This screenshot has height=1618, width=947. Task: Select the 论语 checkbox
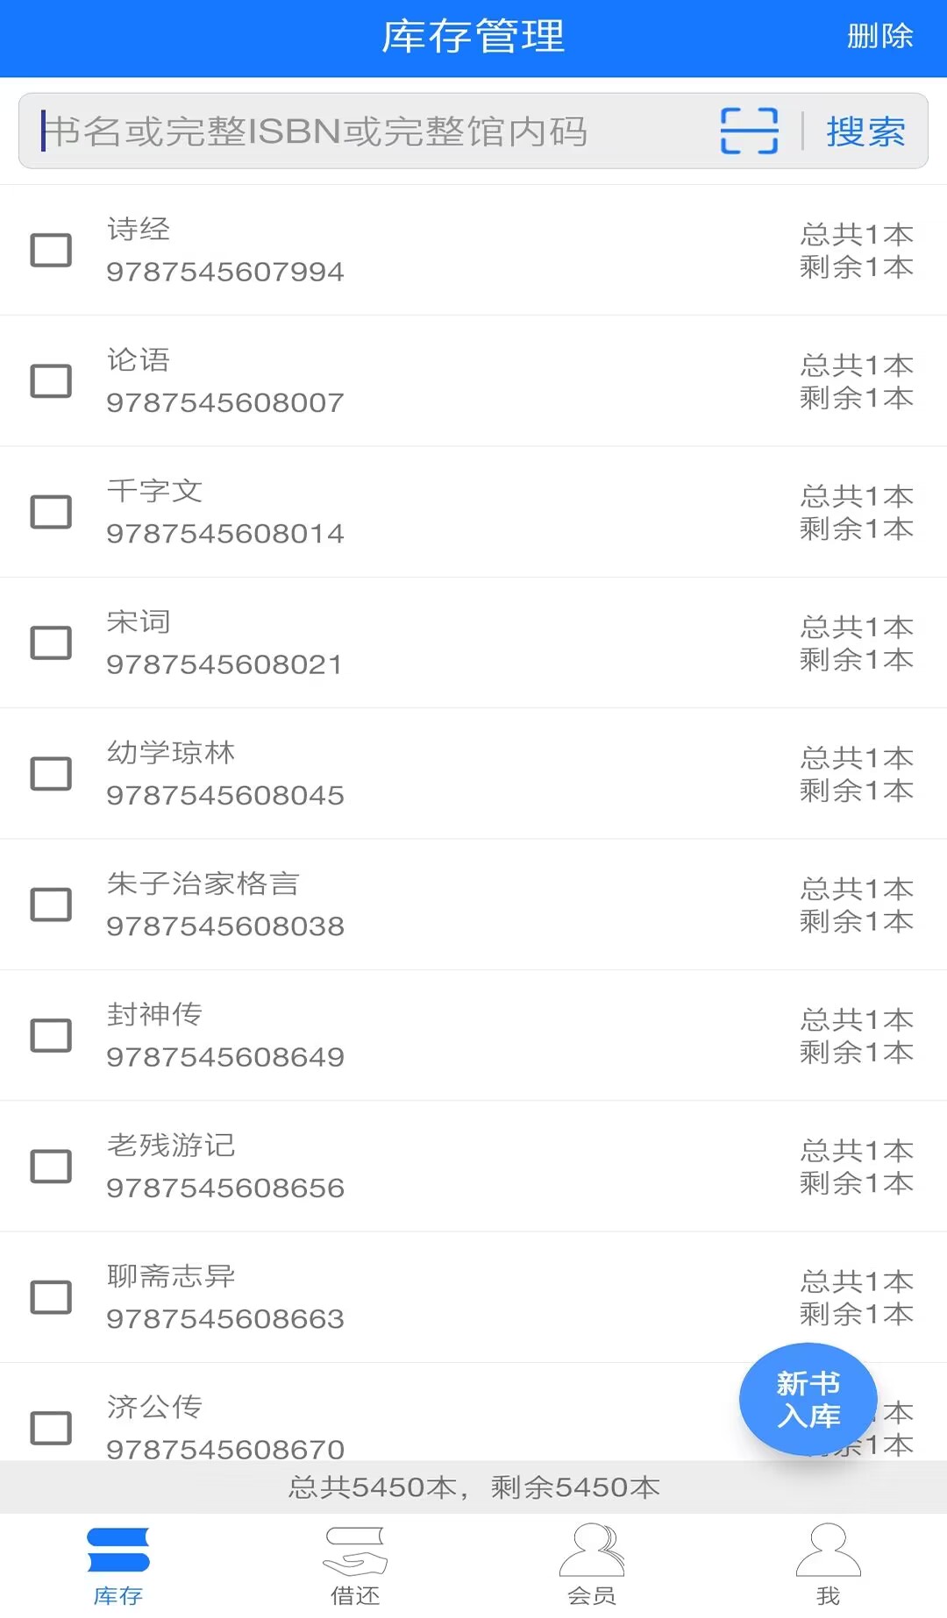(51, 380)
